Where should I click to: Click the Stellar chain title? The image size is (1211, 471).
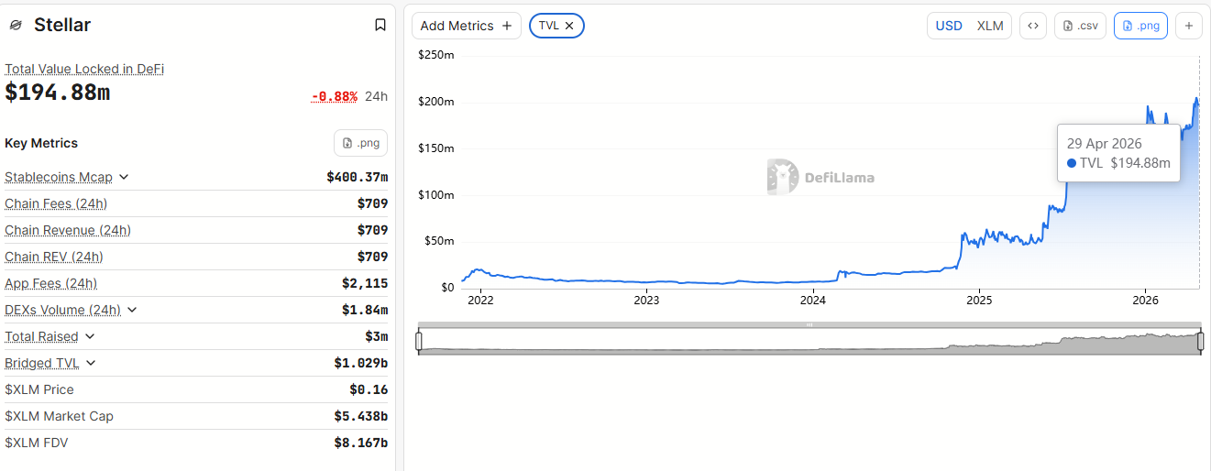pyautogui.click(x=62, y=25)
